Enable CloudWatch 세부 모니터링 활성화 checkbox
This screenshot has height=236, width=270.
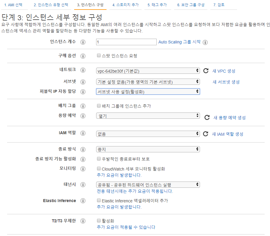[x=99, y=168]
